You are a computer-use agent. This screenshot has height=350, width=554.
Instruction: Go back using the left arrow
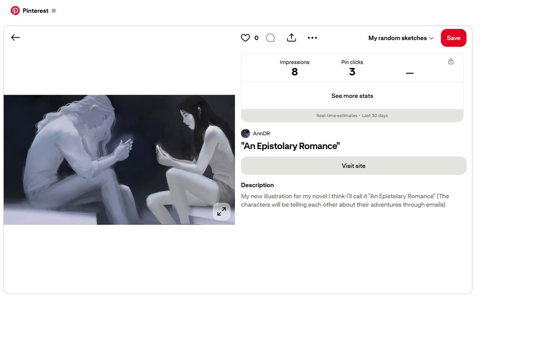point(16,38)
